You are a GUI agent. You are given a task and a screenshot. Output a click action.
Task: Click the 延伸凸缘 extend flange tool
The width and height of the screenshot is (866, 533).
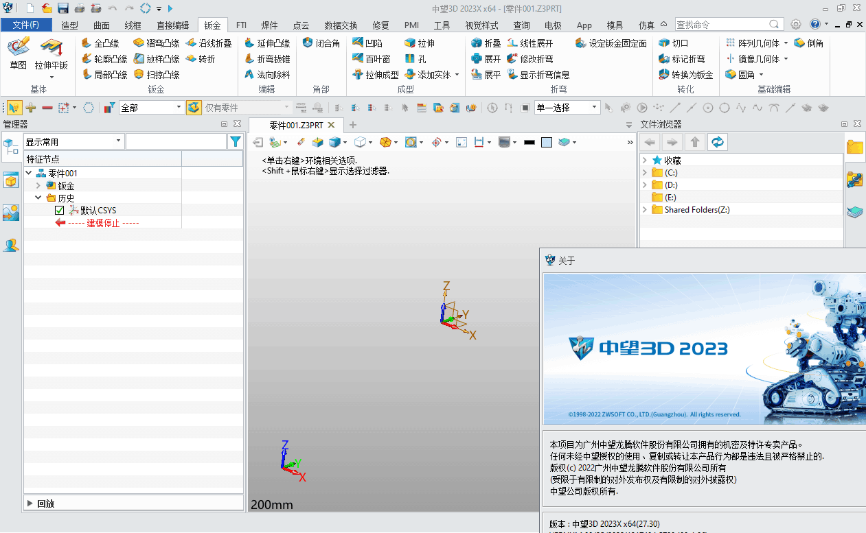(x=267, y=43)
